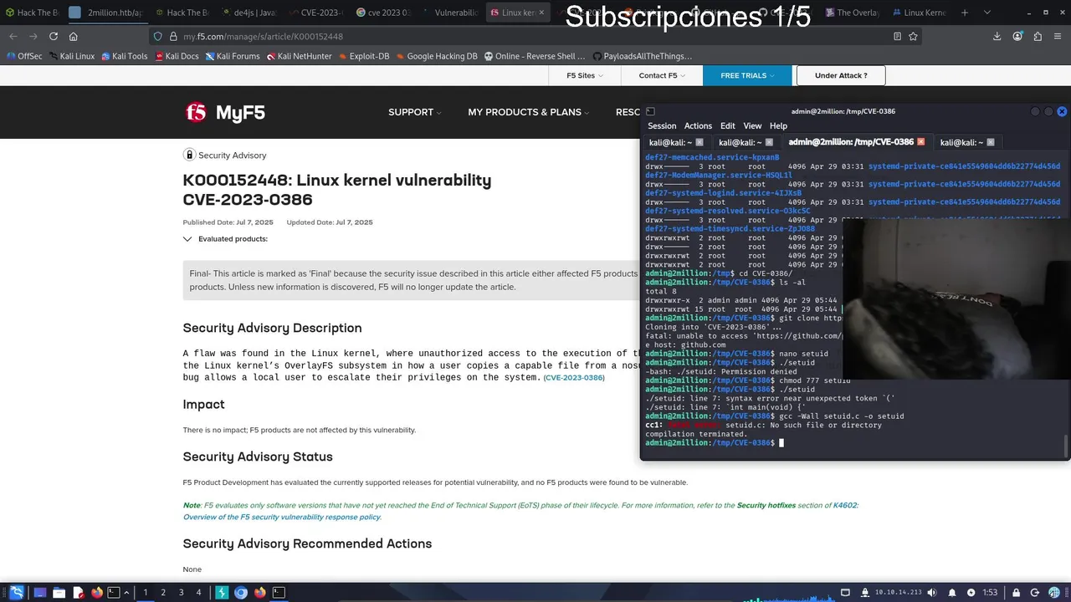
Task: Open the OffSec bookmark
Action: [x=24, y=56]
